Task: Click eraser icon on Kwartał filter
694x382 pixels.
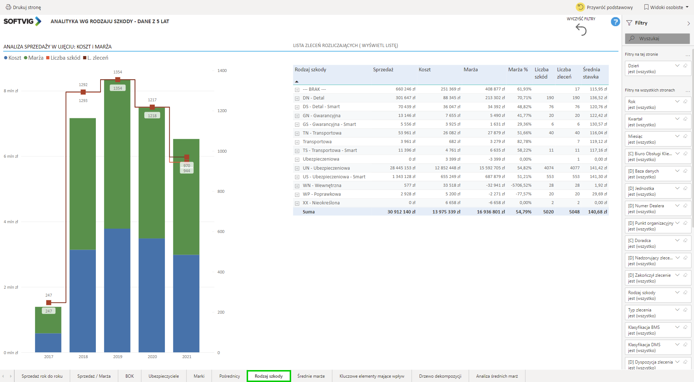Action: point(685,119)
